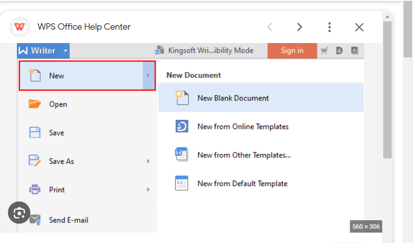Click the Other Templates document icon

point(182,154)
